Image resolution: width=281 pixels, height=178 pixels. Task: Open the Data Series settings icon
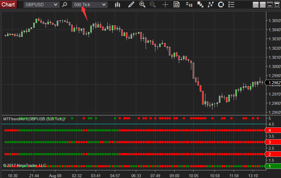177,4
